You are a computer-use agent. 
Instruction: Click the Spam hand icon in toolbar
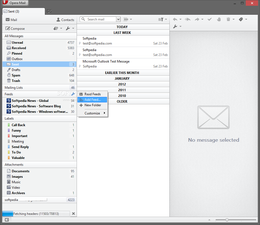(219, 19)
